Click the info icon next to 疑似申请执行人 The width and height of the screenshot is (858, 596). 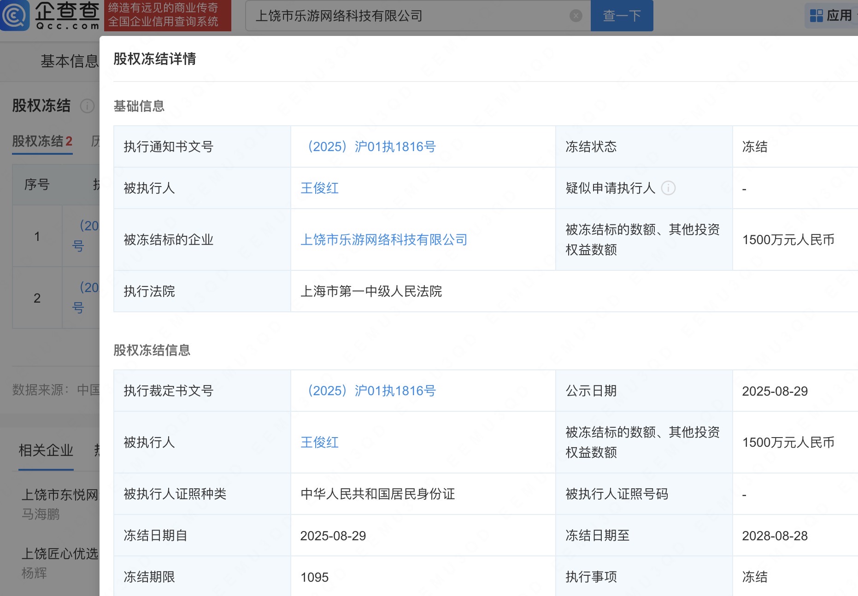point(668,188)
